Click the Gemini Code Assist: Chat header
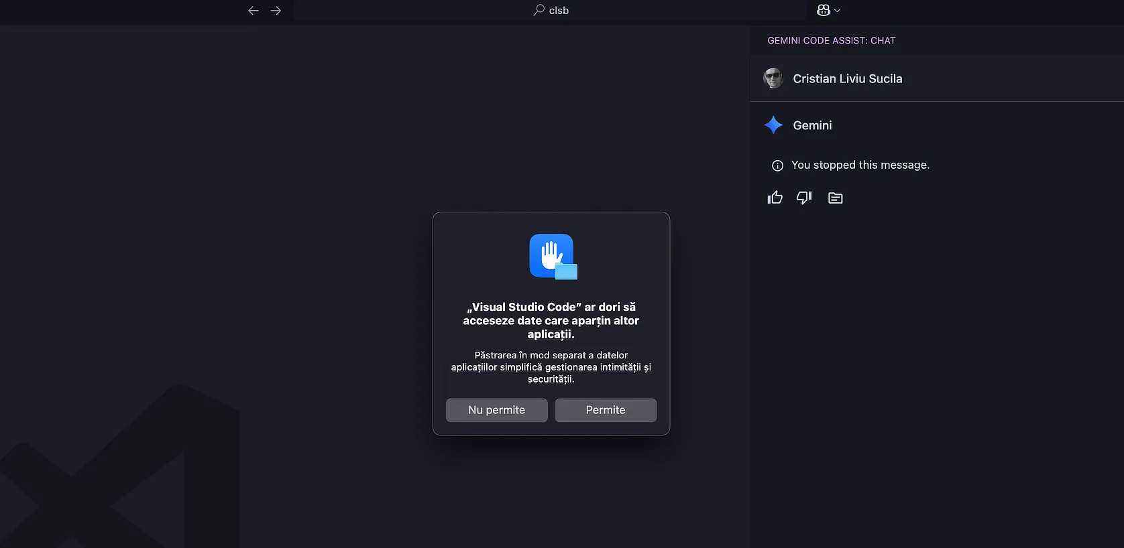Screen dimensions: 1124x548 pyautogui.click(x=832, y=40)
